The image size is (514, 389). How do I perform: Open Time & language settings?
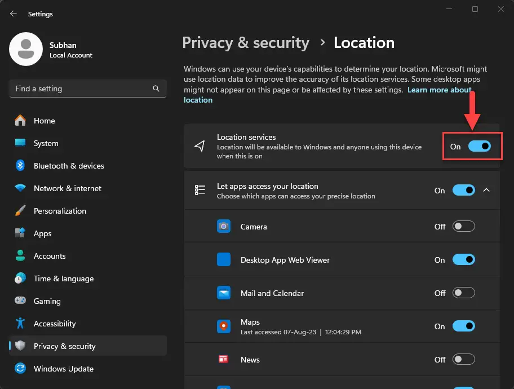click(x=88, y=279)
